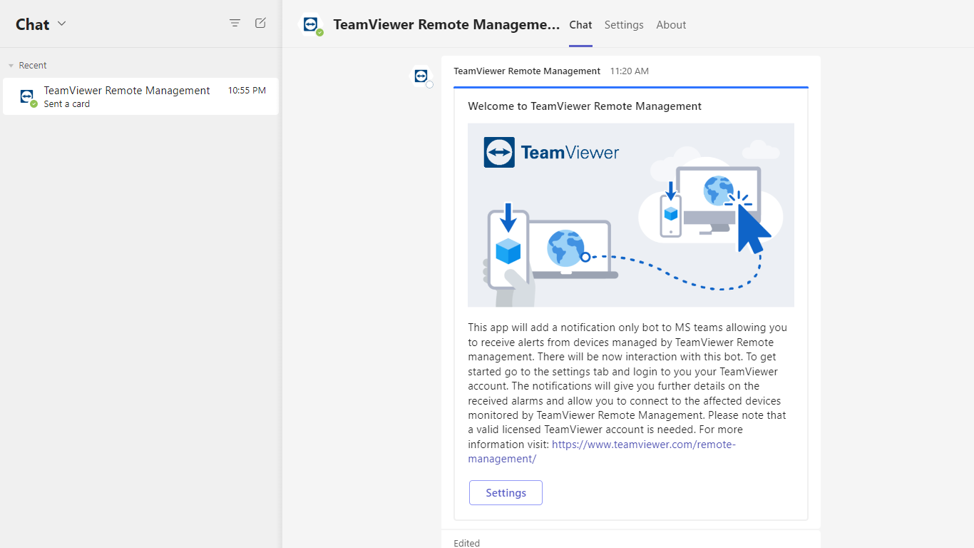Open the TeamViewer Remote Management conversation
The image size is (974, 548).
pos(140,96)
